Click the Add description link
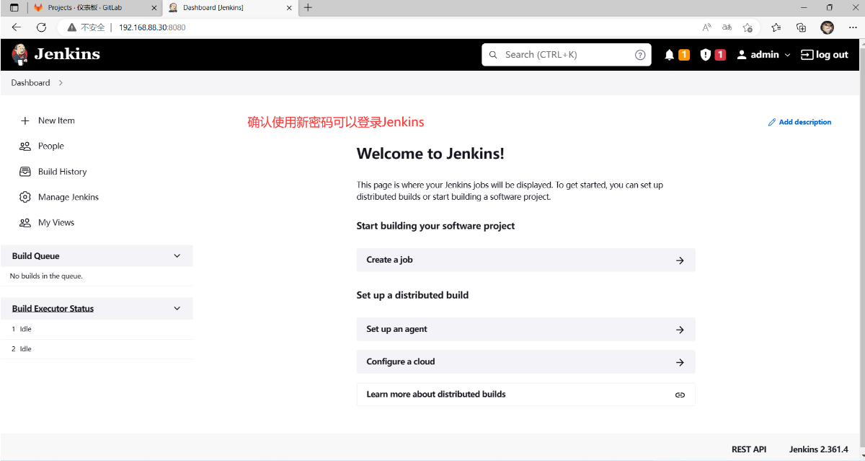865x461 pixels. (799, 122)
